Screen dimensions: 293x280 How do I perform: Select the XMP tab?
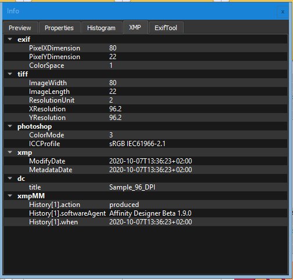[135, 27]
